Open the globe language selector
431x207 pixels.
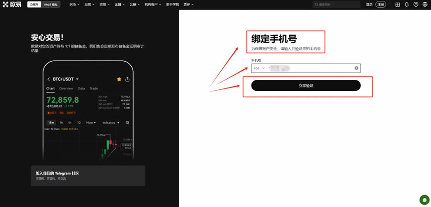point(425,4)
